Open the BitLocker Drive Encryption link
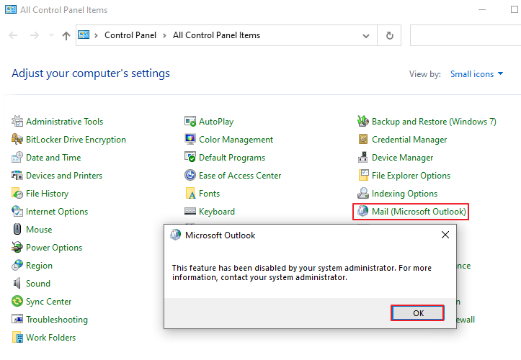The image size is (521, 360). pyautogui.click(x=76, y=140)
